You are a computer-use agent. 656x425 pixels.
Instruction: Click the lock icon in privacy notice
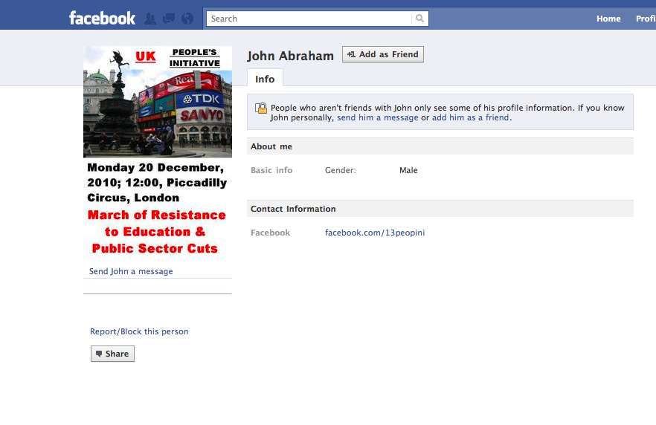261,108
